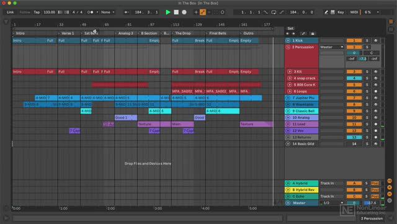The height and width of the screenshot is (224, 397).
Task: Solo the 10 Analog track
Action: tap(367, 117)
